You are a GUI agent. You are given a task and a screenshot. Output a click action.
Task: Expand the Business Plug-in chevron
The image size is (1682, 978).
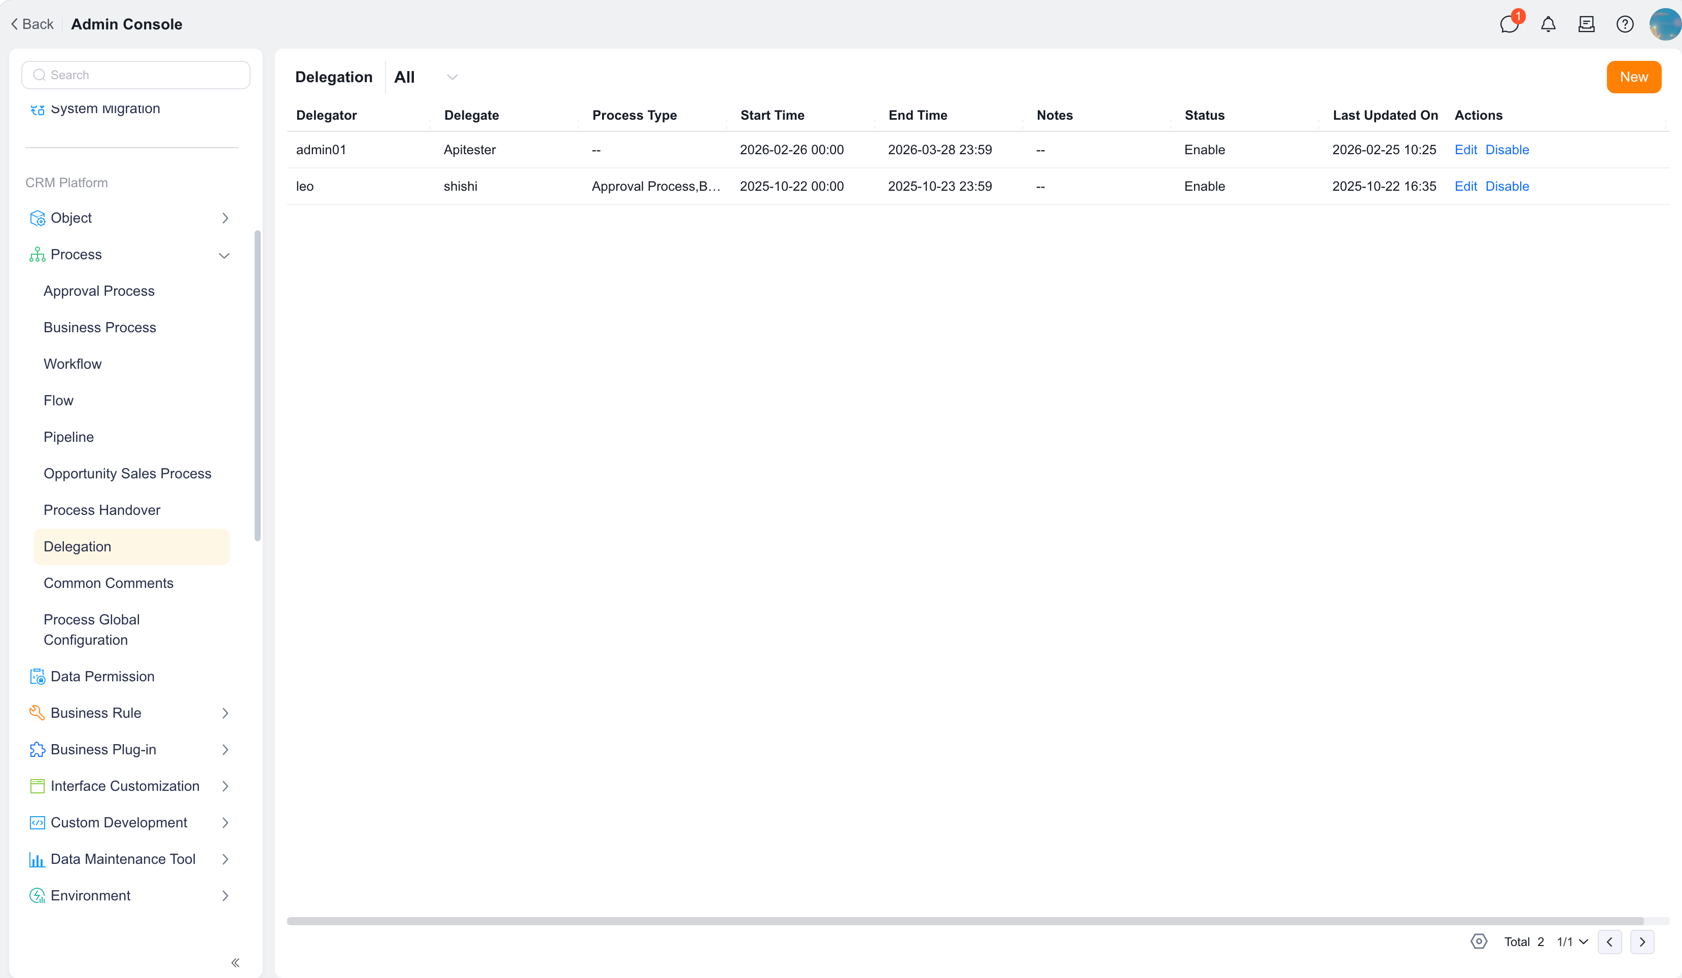click(225, 750)
